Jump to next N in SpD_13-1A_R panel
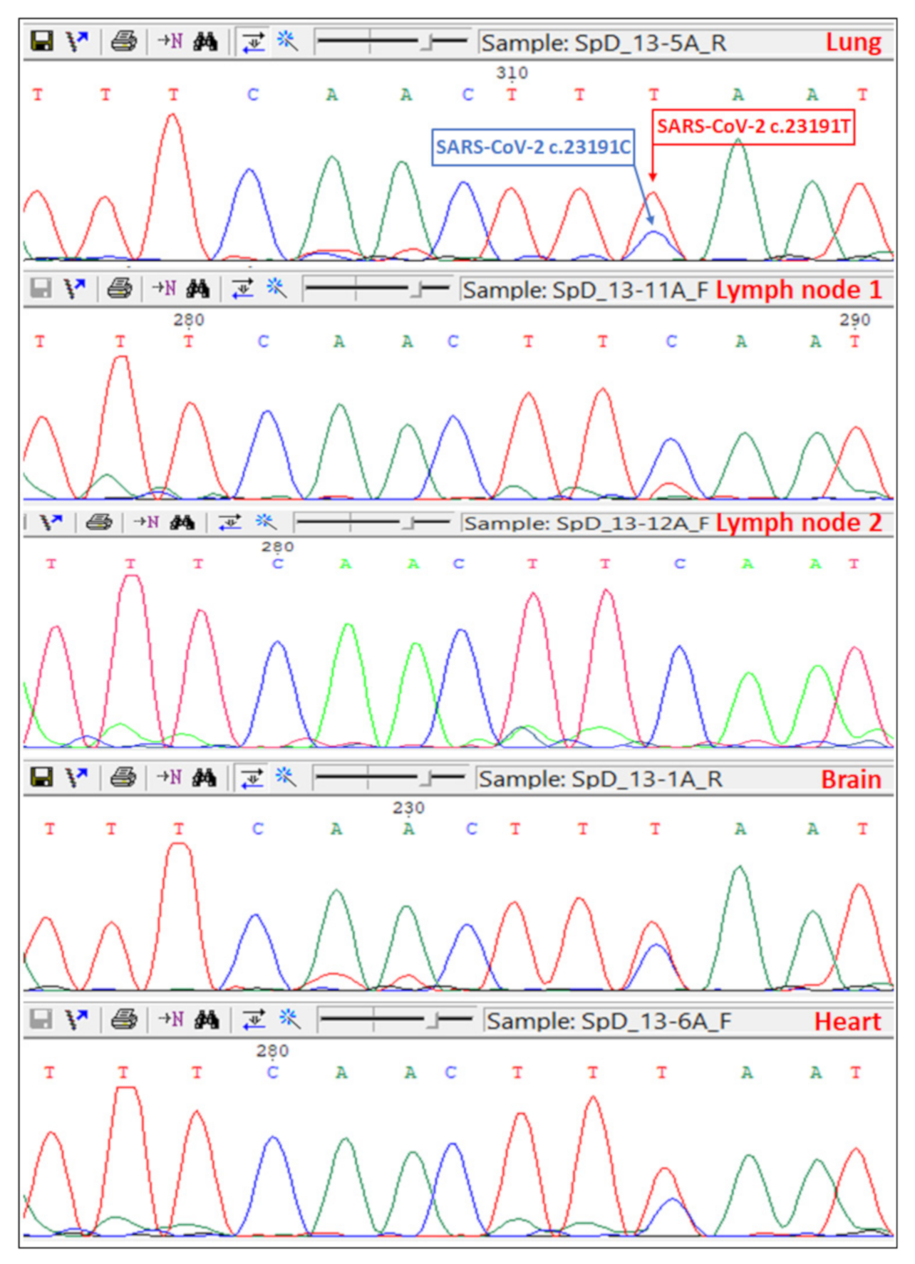The height and width of the screenshot is (1264, 915). pyautogui.click(x=169, y=777)
